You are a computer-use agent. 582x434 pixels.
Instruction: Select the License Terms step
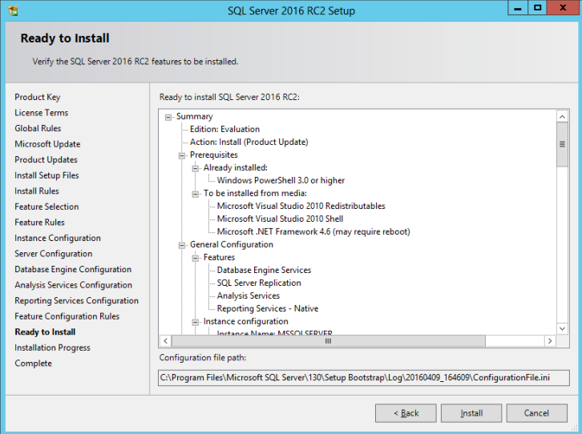click(42, 113)
